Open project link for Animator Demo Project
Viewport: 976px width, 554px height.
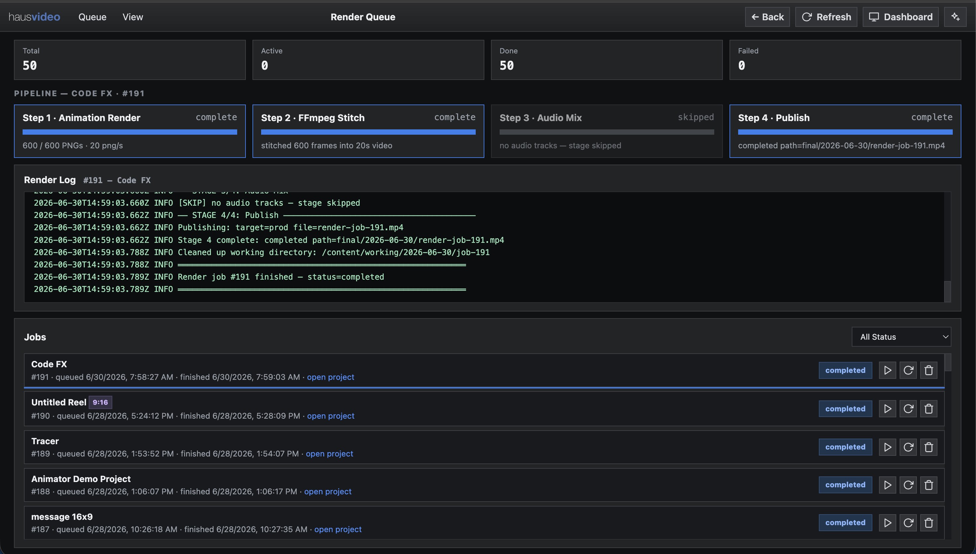pyautogui.click(x=328, y=491)
